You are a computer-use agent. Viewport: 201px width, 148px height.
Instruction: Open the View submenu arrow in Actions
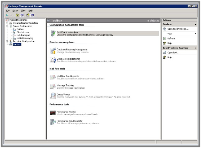tap(196, 34)
